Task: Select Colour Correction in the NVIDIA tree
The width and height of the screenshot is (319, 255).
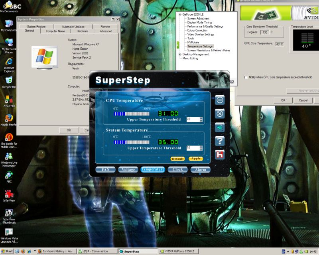Action: pyautogui.click(x=197, y=30)
